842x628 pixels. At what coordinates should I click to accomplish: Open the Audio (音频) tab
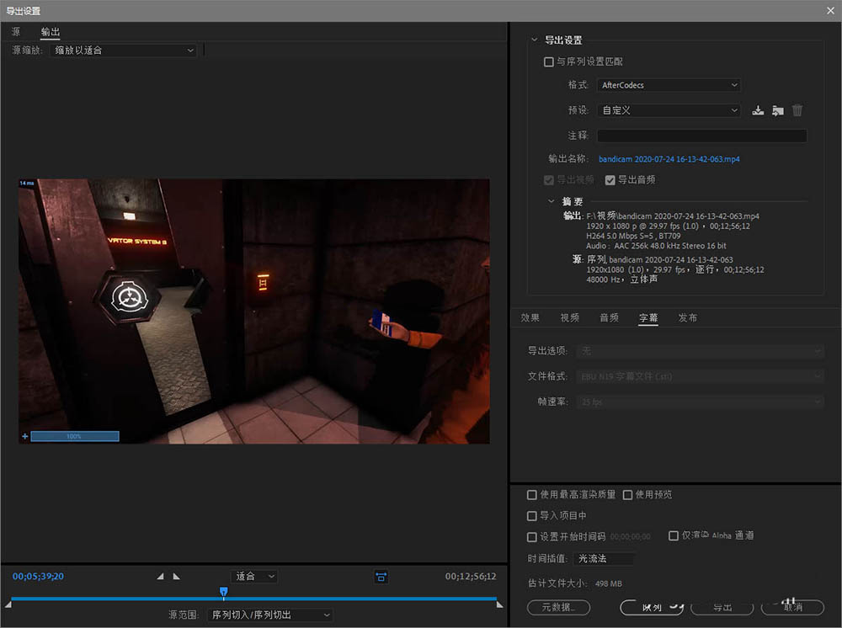coord(609,317)
